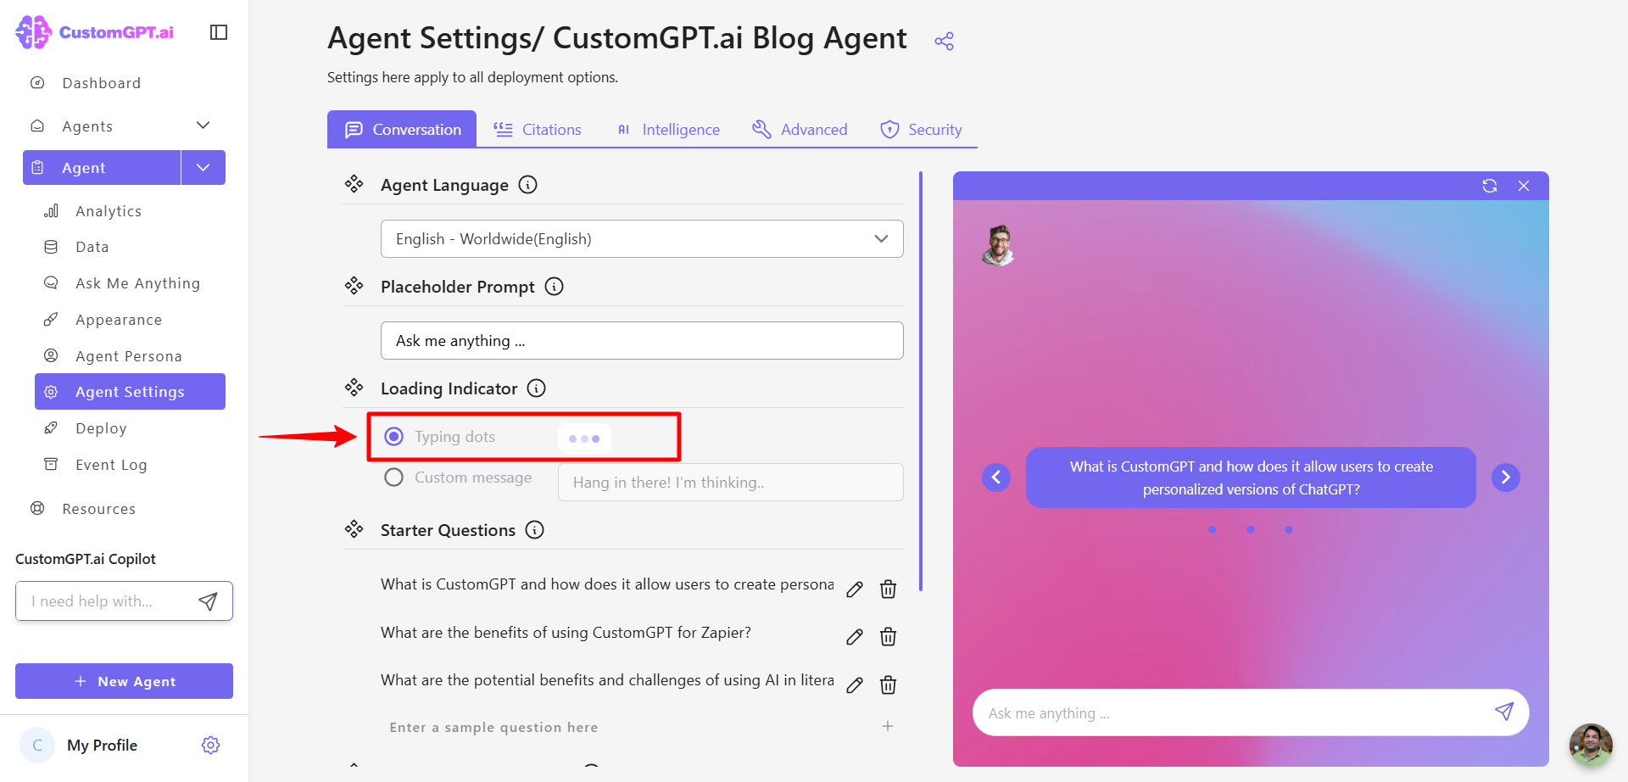Open My Profile
The width and height of the screenshot is (1628, 782).
[102, 746]
